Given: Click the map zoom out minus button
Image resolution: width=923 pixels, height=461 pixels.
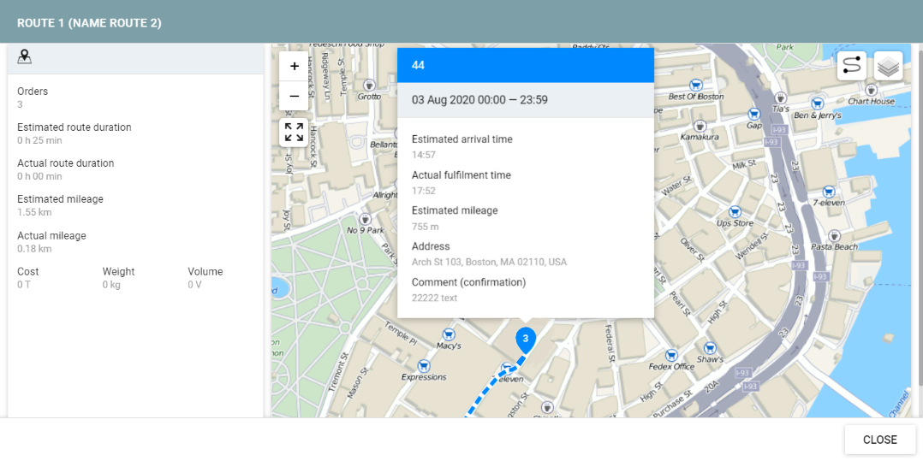Looking at the screenshot, I should [294, 96].
